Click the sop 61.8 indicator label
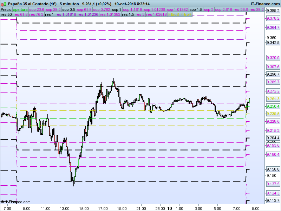 tap(84, 10)
